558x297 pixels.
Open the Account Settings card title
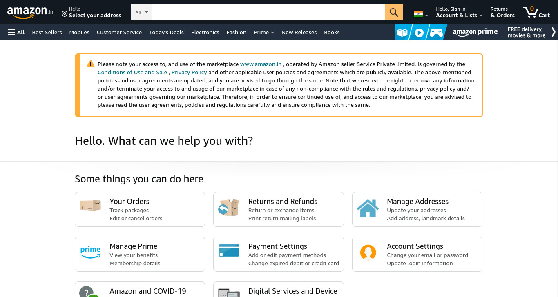click(415, 246)
